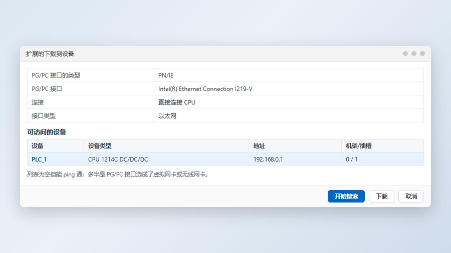Click the 扩展的下载到设备 dialog title
Image resolution: width=451 pixels, height=253 pixels.
point(50,53)
